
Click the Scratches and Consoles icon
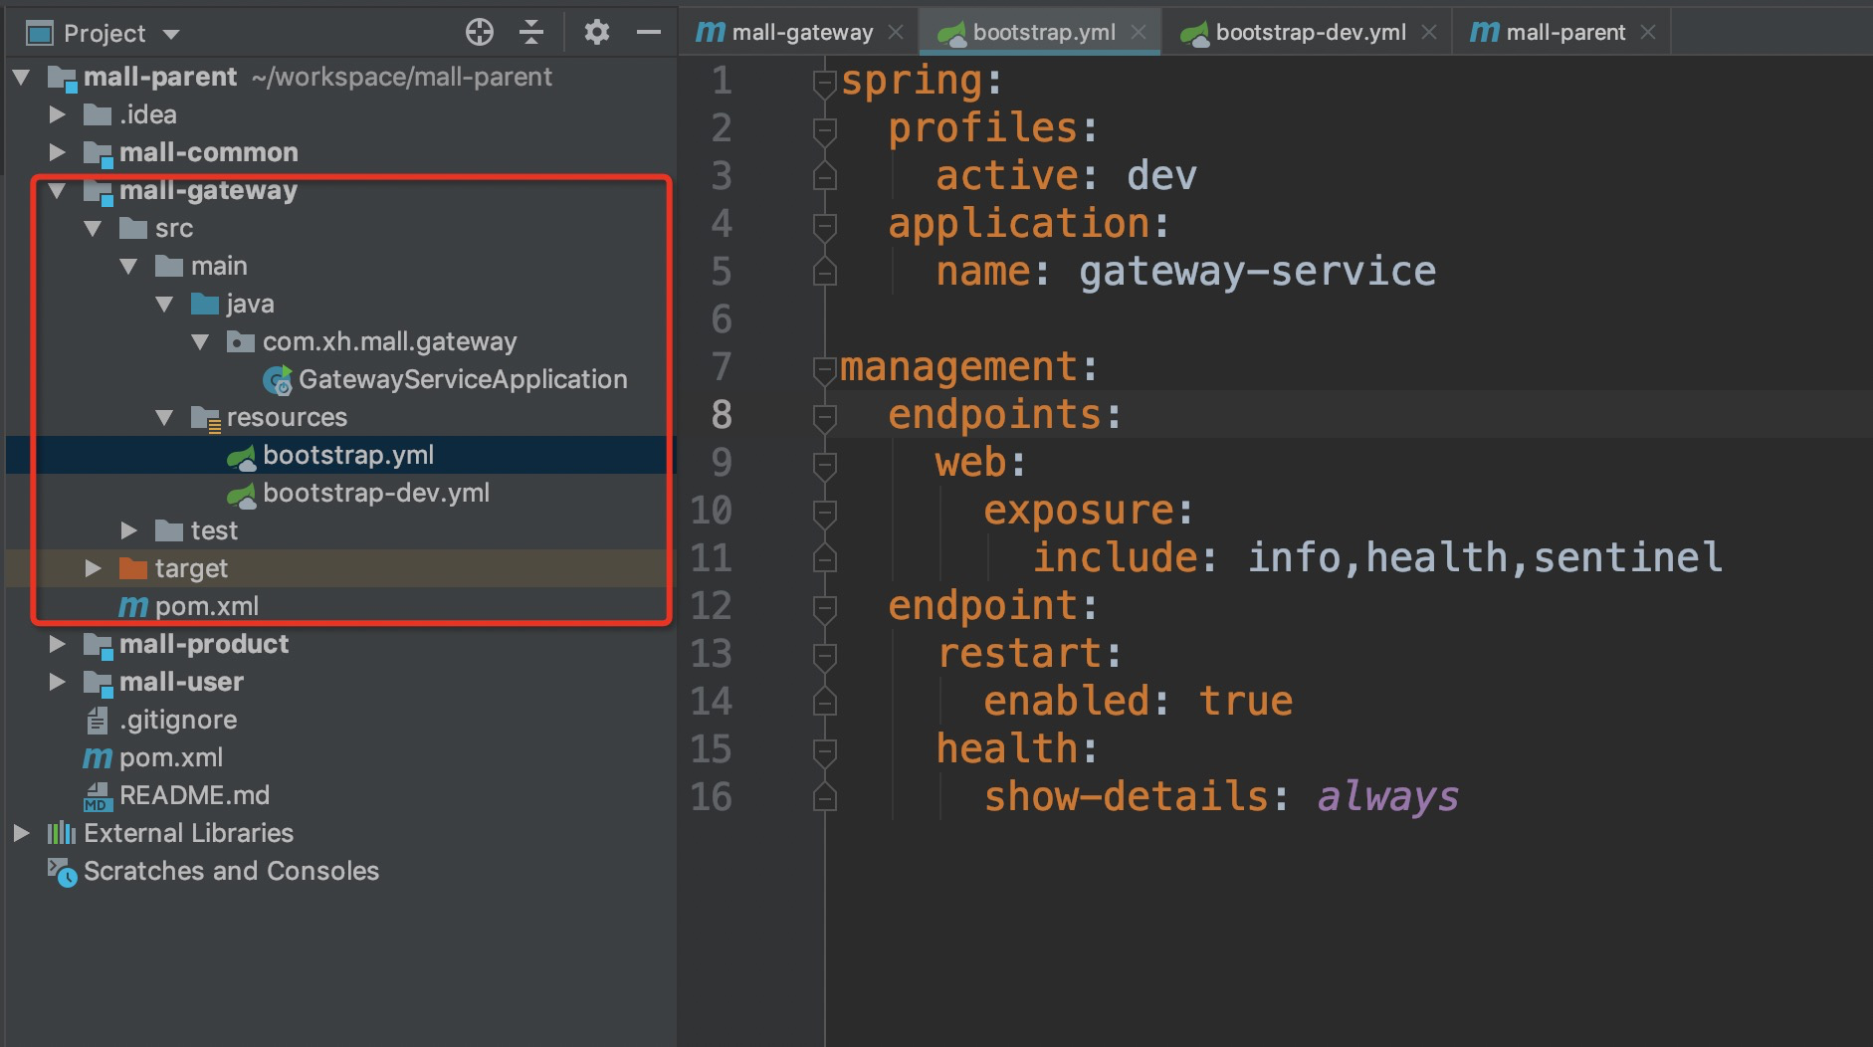coord(62,871)
